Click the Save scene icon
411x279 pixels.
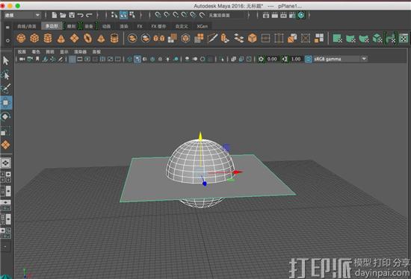coord(72,15)
